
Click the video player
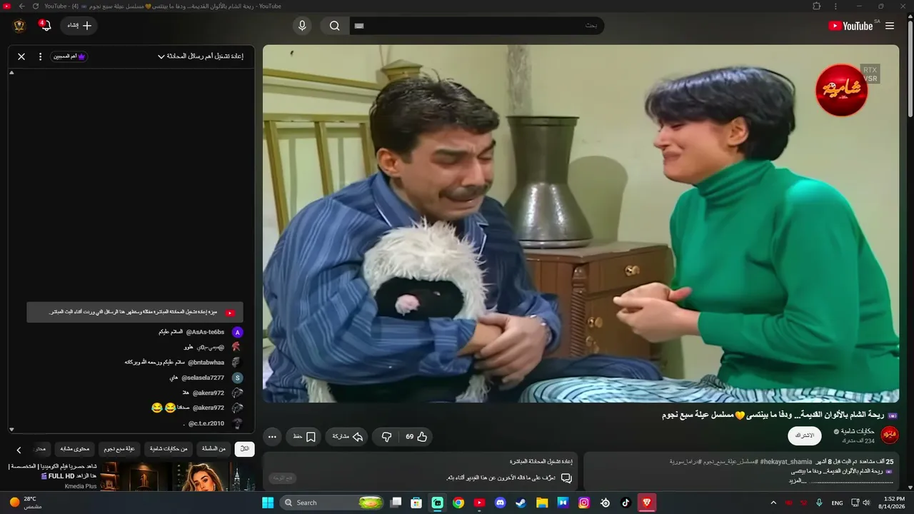(x=581, y=223)
